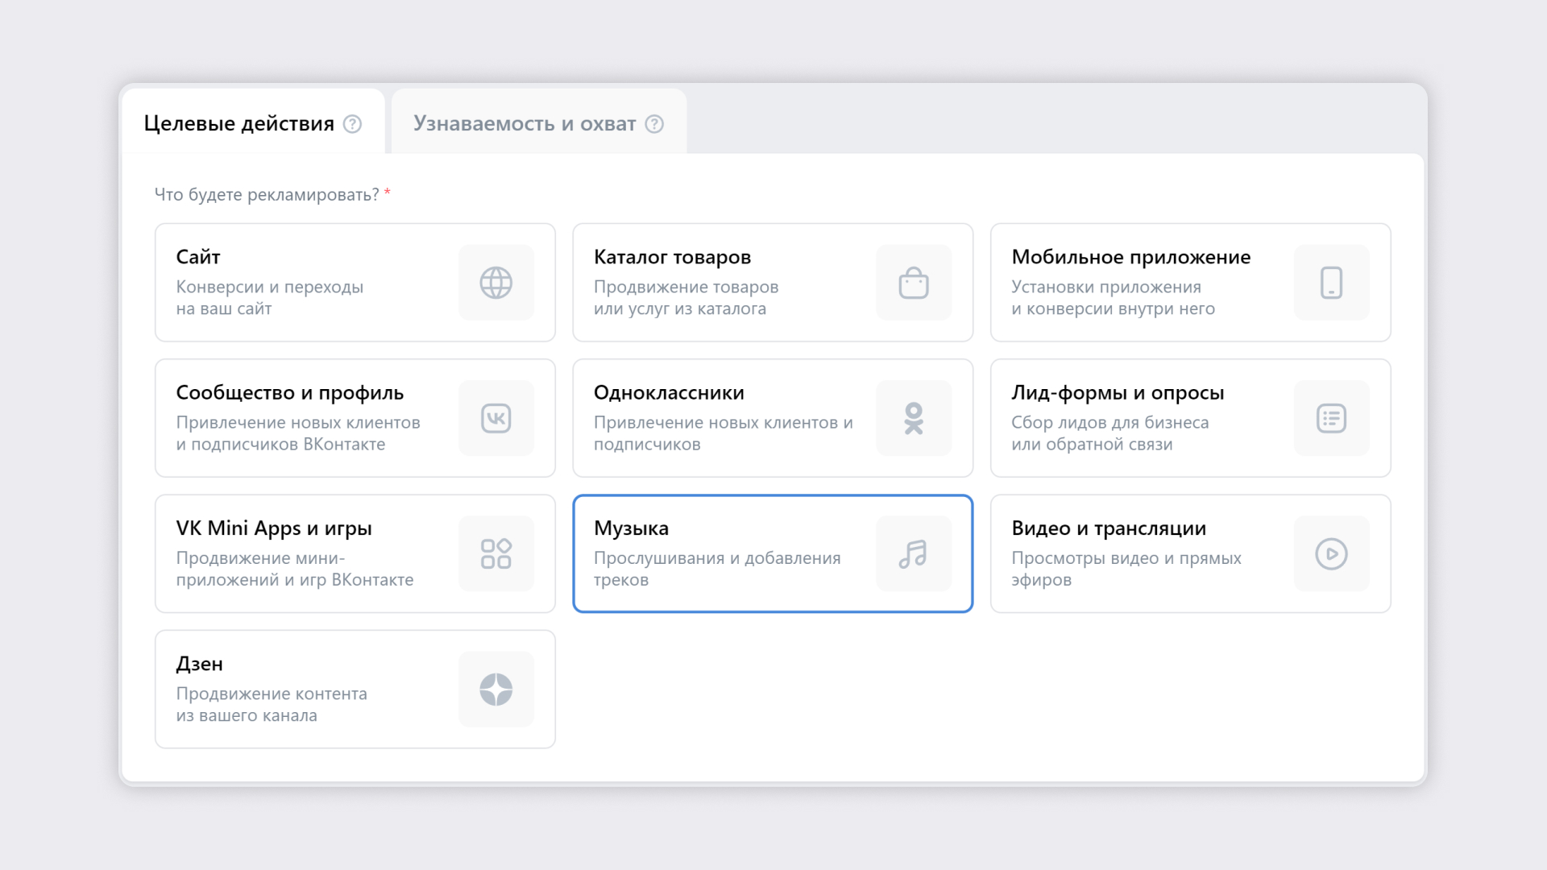Choose the Одноклассники heading

pos(669,393)
